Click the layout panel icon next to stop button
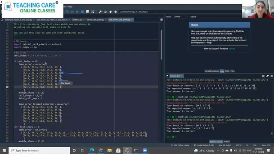This screenshot has width=274, height=154. pos(87,12)
